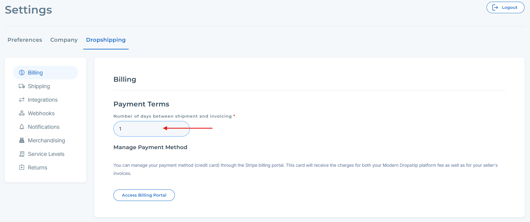Click the Merchandising icon in the sidebar
The image size is (530, 222).
coord(22,140)
